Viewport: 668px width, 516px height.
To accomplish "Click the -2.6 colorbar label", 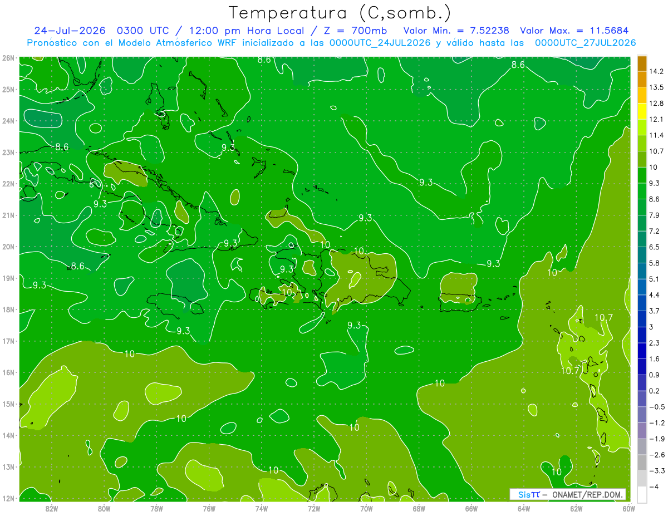I will 656,455.
